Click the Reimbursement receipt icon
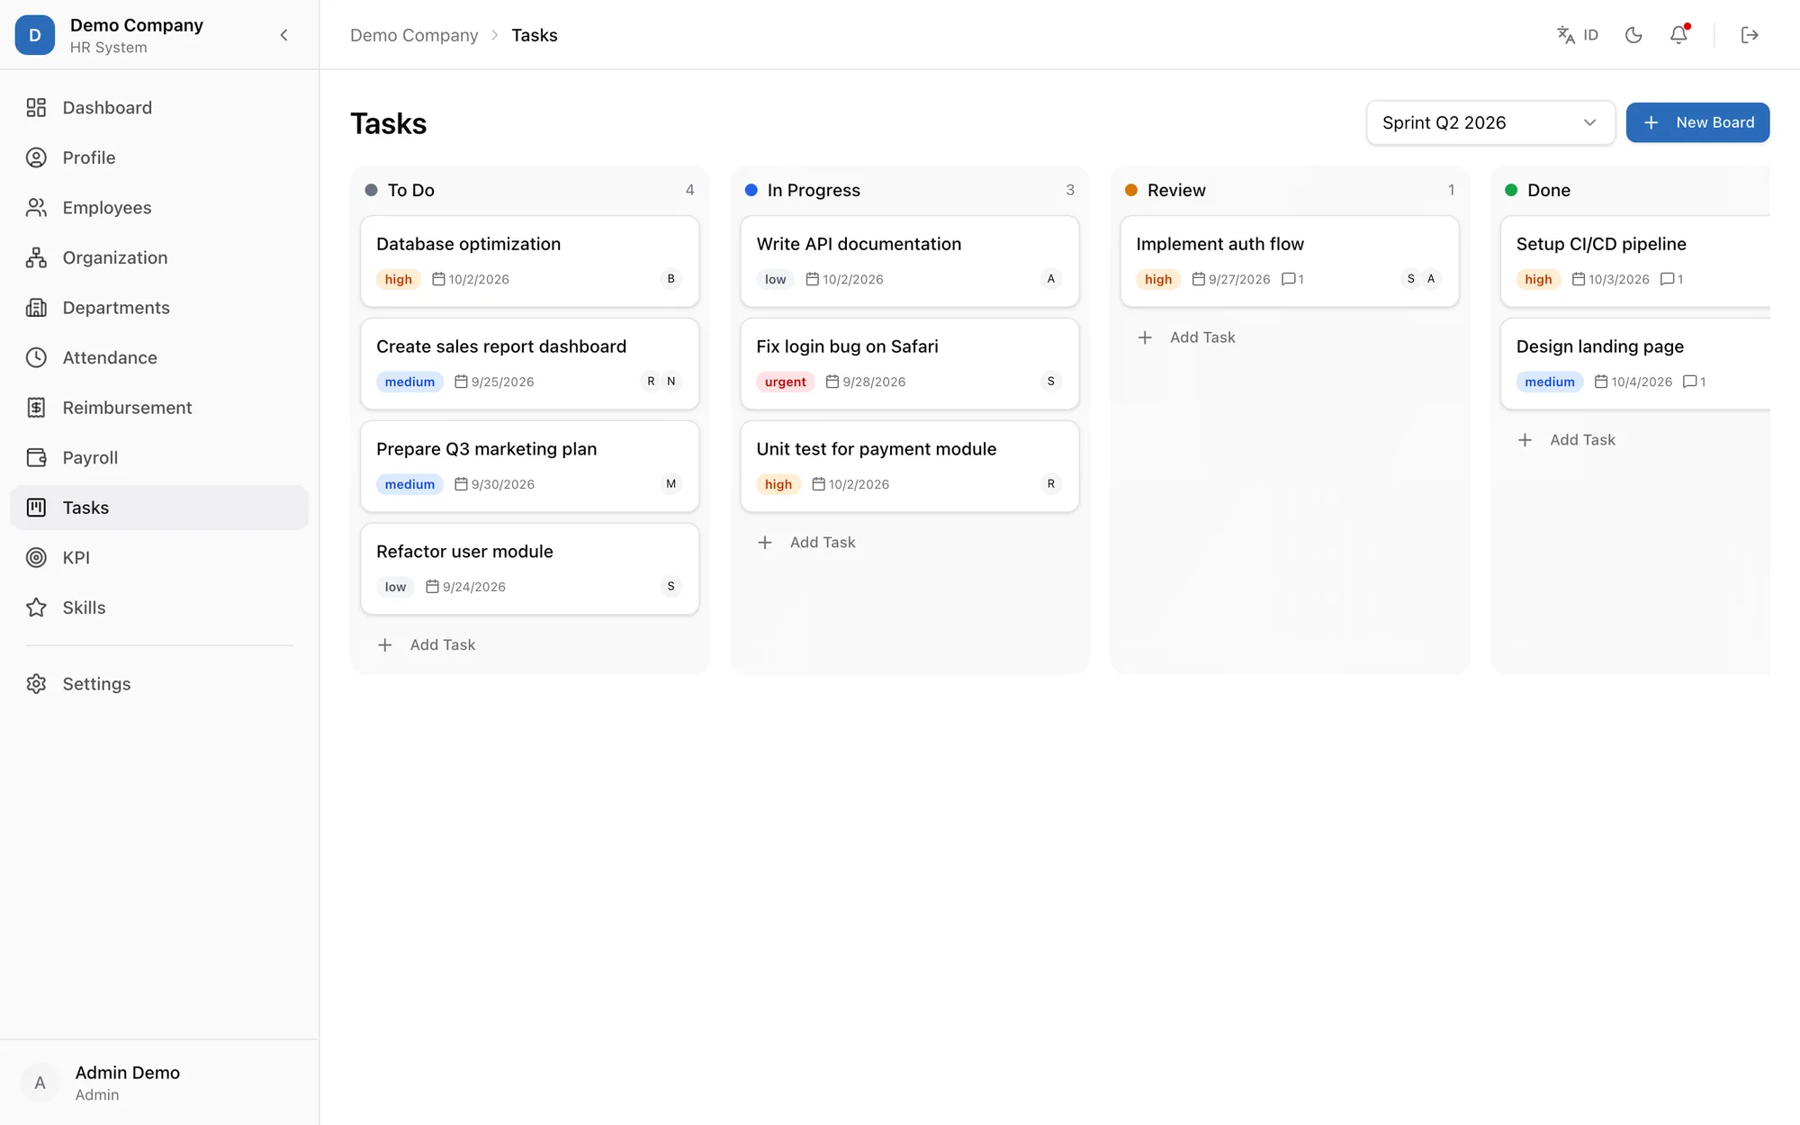Viewport: 1800px width, 1125px height. [36, 408]
